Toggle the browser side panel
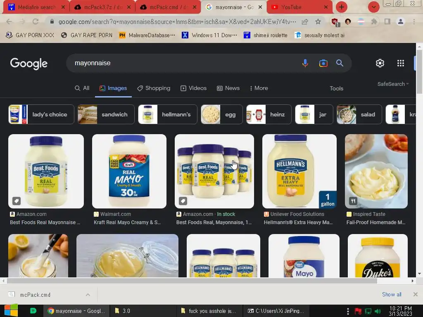This screenshot has width=423, height=317. pyautogui.click(x=387, y=21)
